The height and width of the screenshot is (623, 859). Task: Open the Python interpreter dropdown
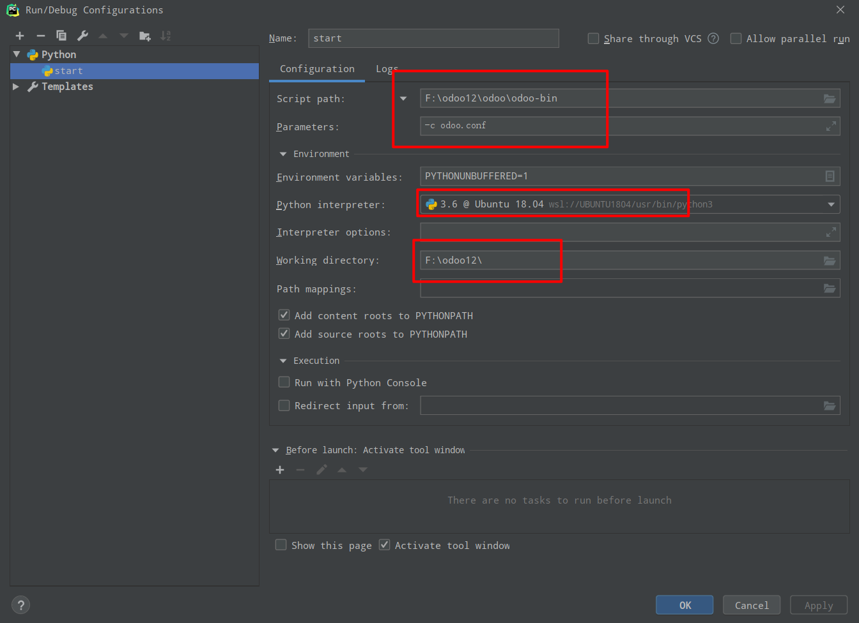coord(831,204)
